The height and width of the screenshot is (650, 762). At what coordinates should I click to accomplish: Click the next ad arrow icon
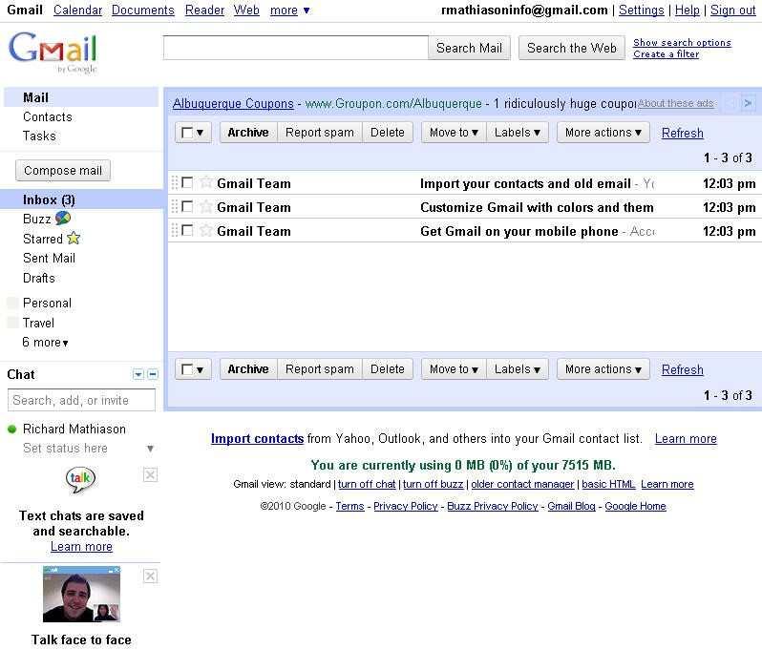tap(748, 103)
